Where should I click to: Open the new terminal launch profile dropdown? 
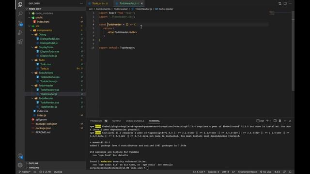tap(270, 121)
